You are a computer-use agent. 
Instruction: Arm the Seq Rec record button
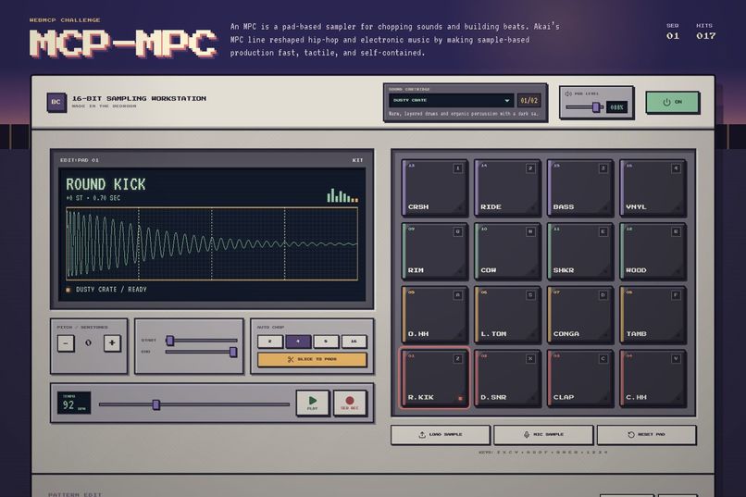[350, 403]
